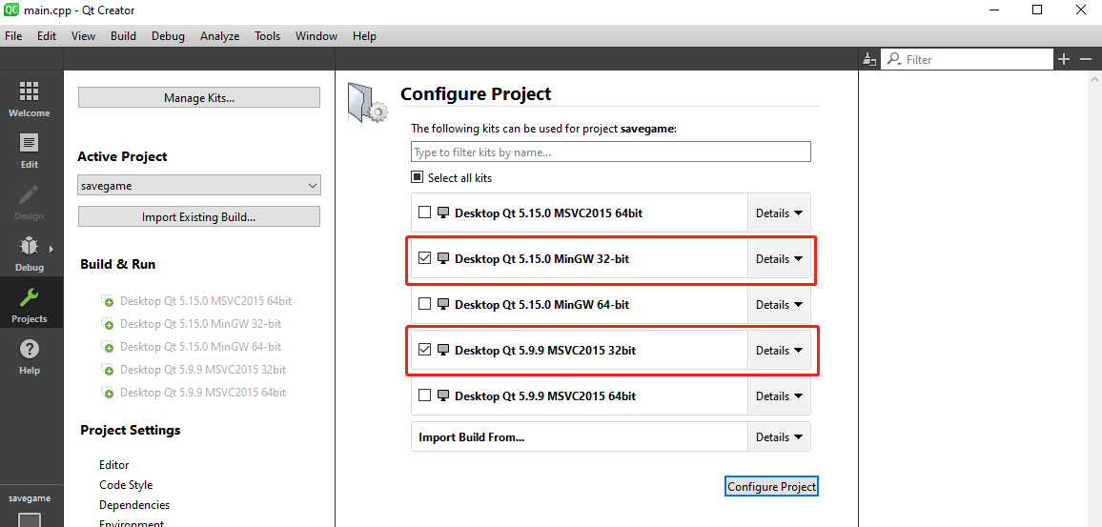
Task: Select Desktop Qt 5.15.0 MinGW 32-bit in Build & Run
Action: [x=201, y=324]
